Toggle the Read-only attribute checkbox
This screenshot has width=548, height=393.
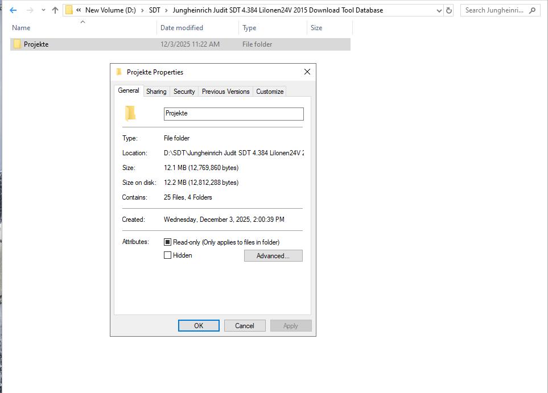168,242
